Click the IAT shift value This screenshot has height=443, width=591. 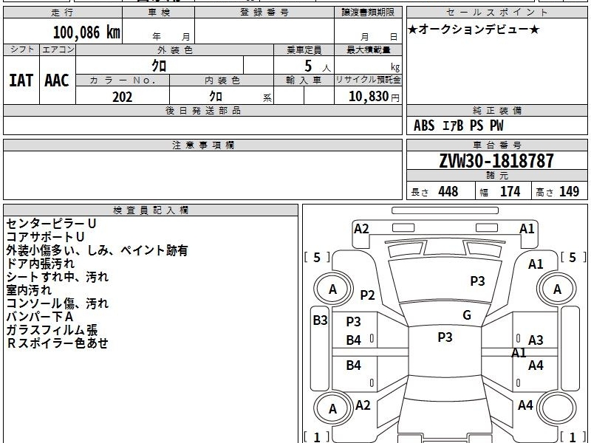tap(21, 80)
